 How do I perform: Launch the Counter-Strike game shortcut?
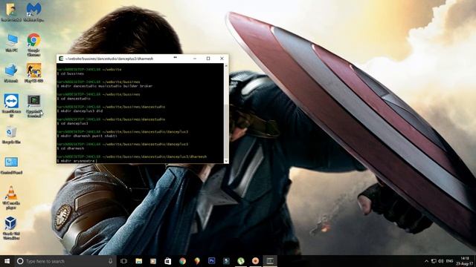coord(33,73)
